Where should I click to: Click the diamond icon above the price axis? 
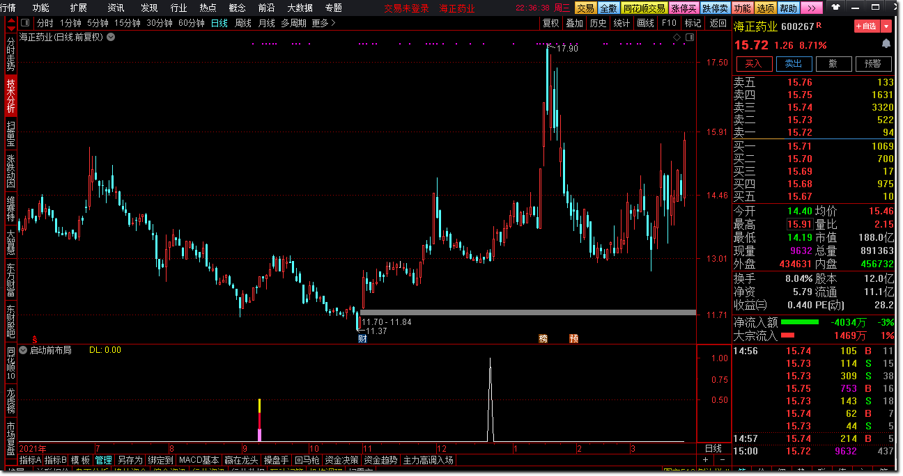click(x=676, y=38)
